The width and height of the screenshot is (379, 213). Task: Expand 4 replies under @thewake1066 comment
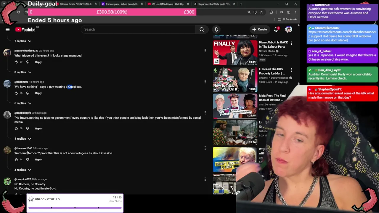click(x=23, y=170)
